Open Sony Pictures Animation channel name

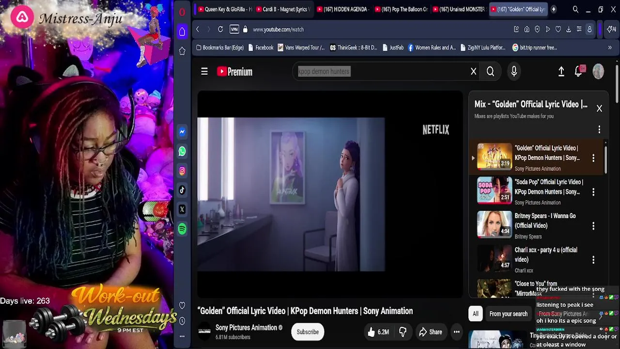click(x=246, y=328)
